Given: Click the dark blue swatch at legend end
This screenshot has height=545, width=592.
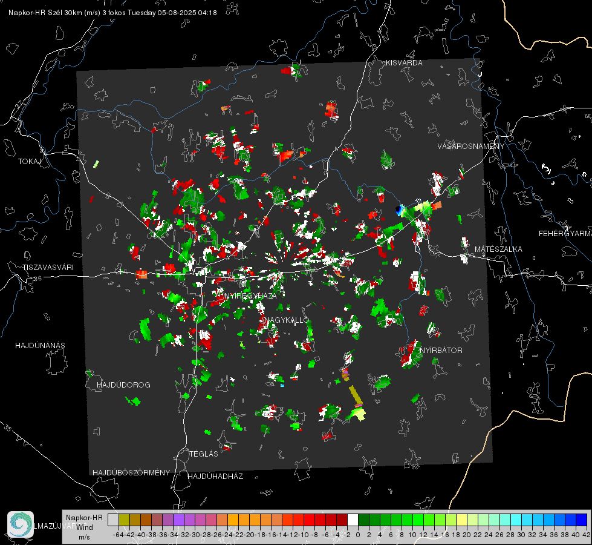Looking at the screenshot, I should coord(582,520).
